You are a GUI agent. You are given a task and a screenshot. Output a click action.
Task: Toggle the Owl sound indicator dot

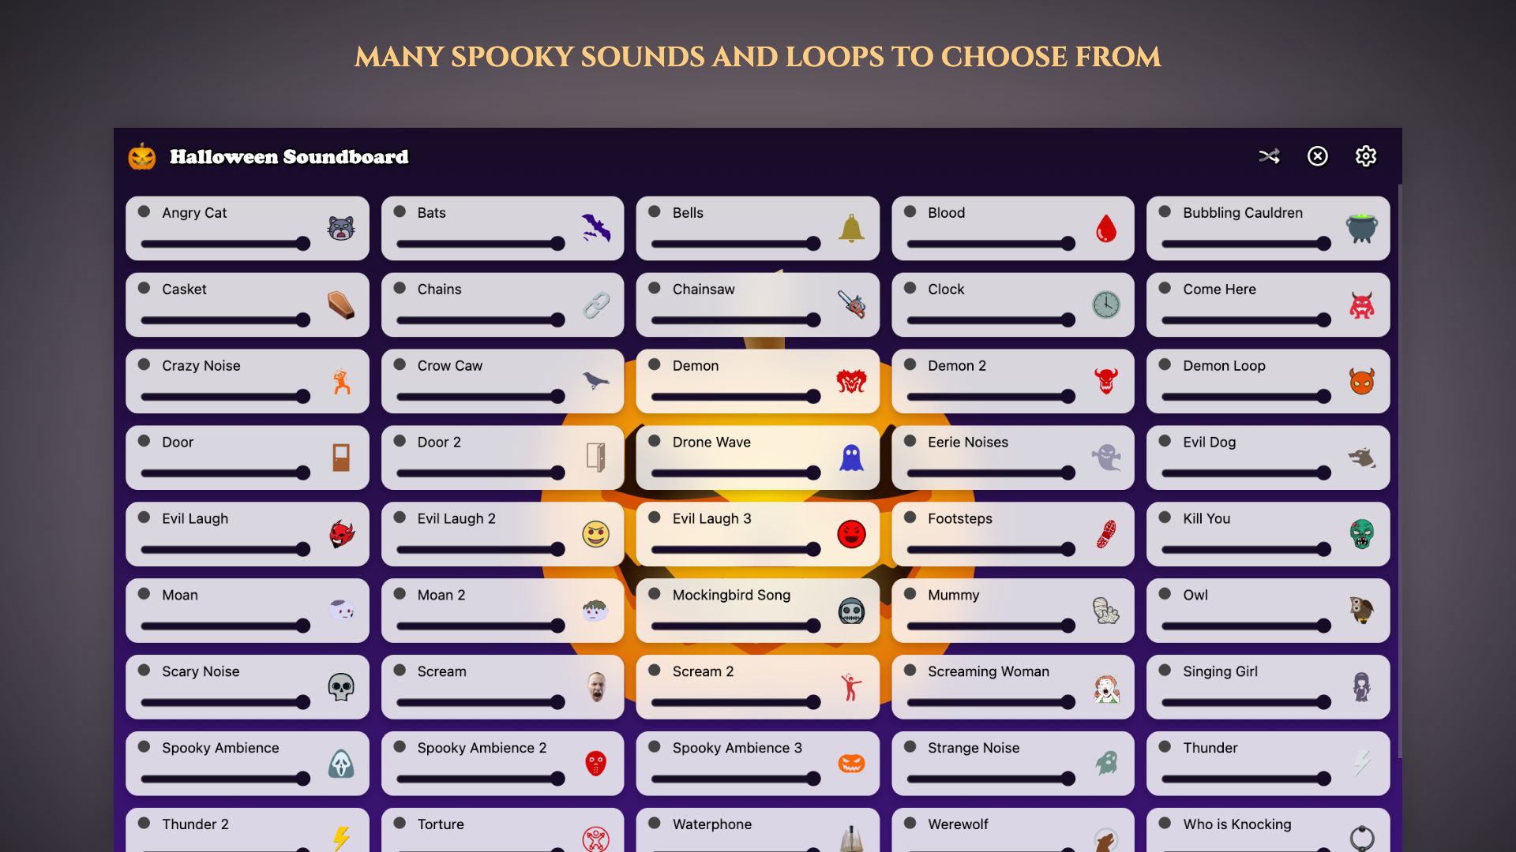click(1165, 594)
